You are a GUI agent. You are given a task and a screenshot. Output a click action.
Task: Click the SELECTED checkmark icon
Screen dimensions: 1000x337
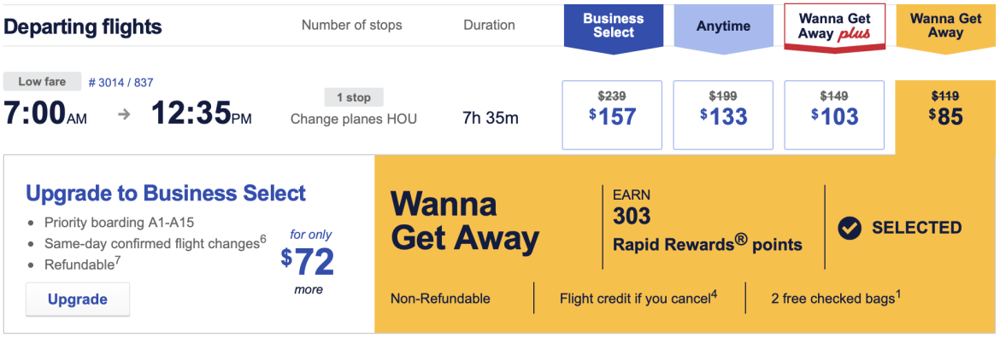[849, 228]
